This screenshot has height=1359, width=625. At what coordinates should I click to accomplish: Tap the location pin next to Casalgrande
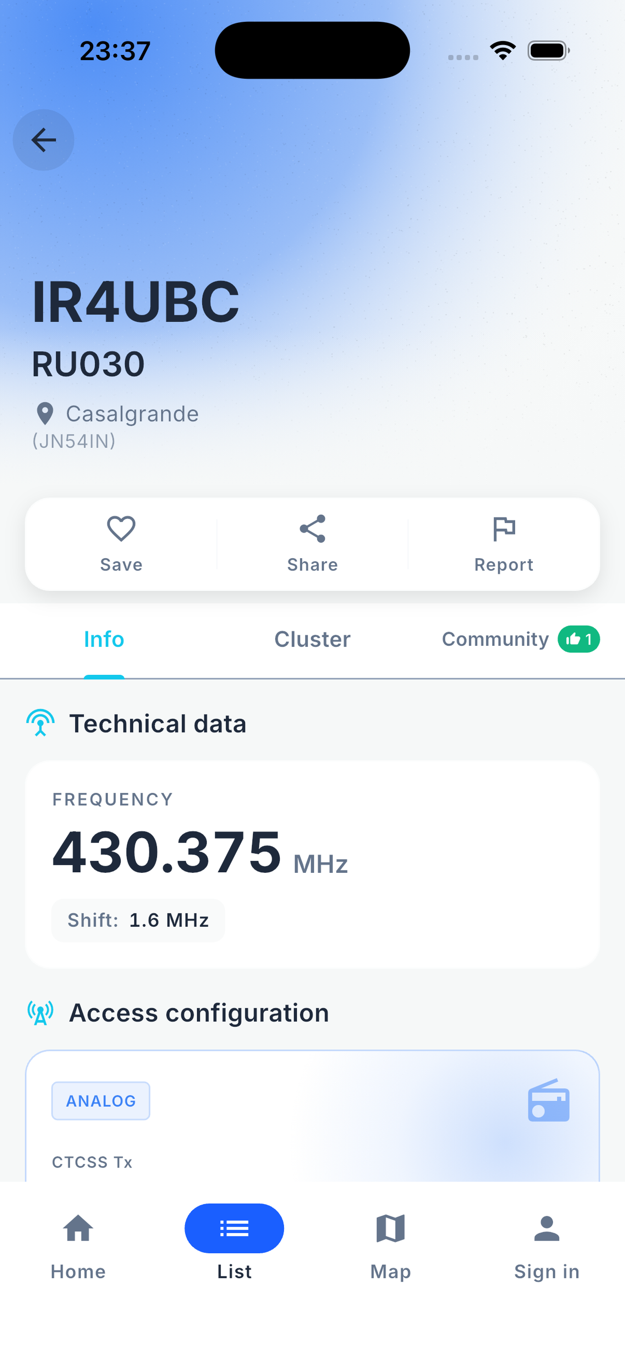45,414
